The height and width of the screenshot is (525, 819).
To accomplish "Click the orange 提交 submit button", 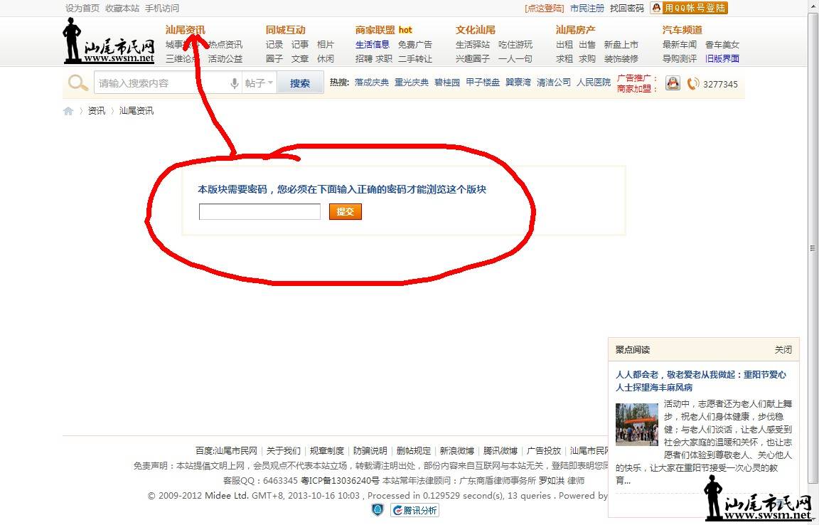I will pos(346,211).
